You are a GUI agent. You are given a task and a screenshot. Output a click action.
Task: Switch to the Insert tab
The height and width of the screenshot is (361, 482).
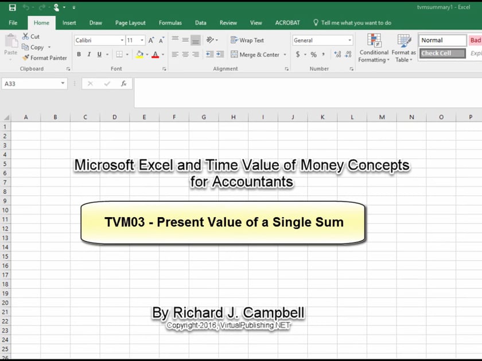pos(69,23)
